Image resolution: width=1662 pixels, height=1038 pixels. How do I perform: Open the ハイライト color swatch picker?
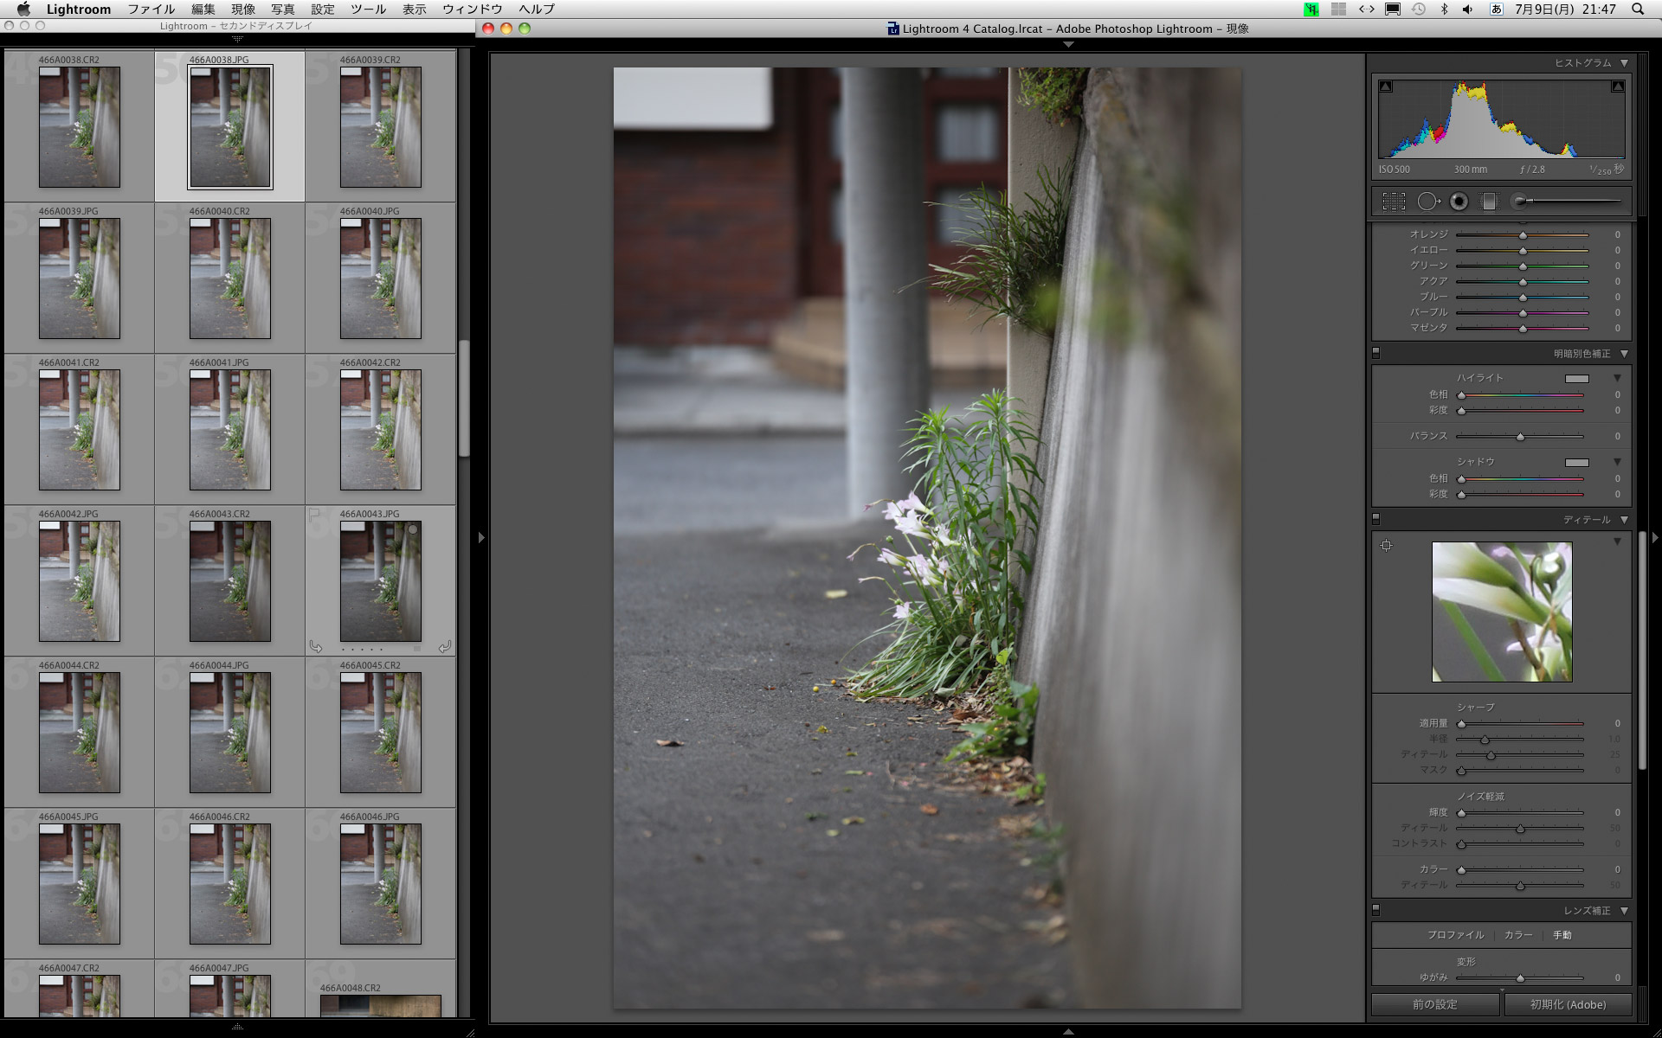[1577, 379]
